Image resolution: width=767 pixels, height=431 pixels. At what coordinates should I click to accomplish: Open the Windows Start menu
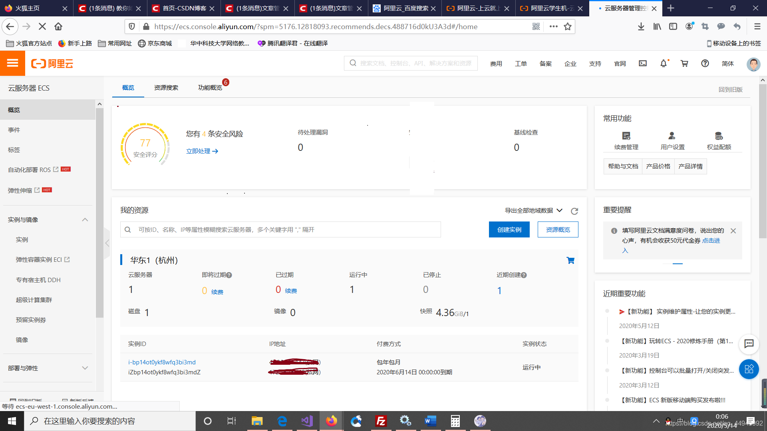click(x=12, y=421)
